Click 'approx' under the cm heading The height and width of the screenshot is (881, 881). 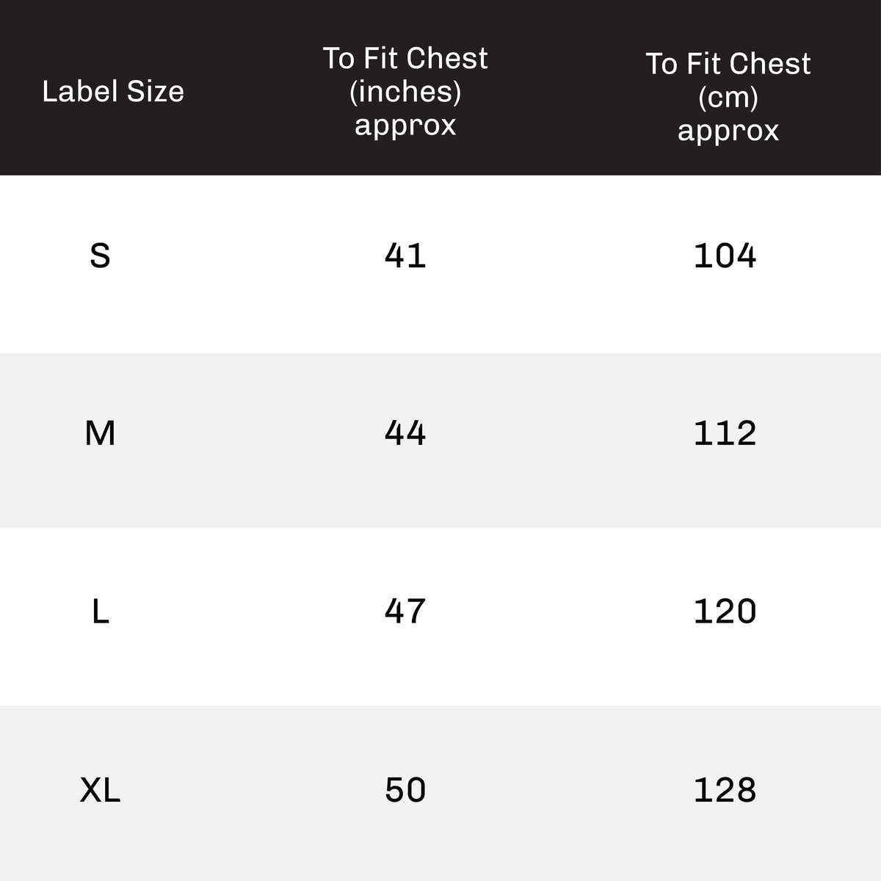[x=728, y=131]
